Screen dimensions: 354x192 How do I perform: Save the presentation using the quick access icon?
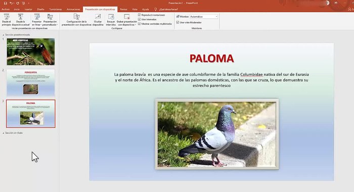tap(6, 3)
